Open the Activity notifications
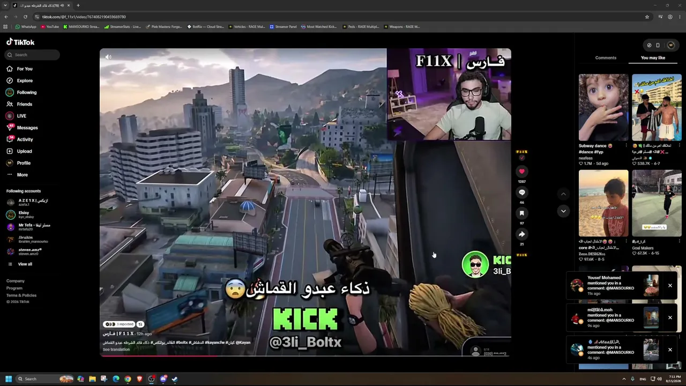This screenshot has width=686, height=386. (20, 139)
